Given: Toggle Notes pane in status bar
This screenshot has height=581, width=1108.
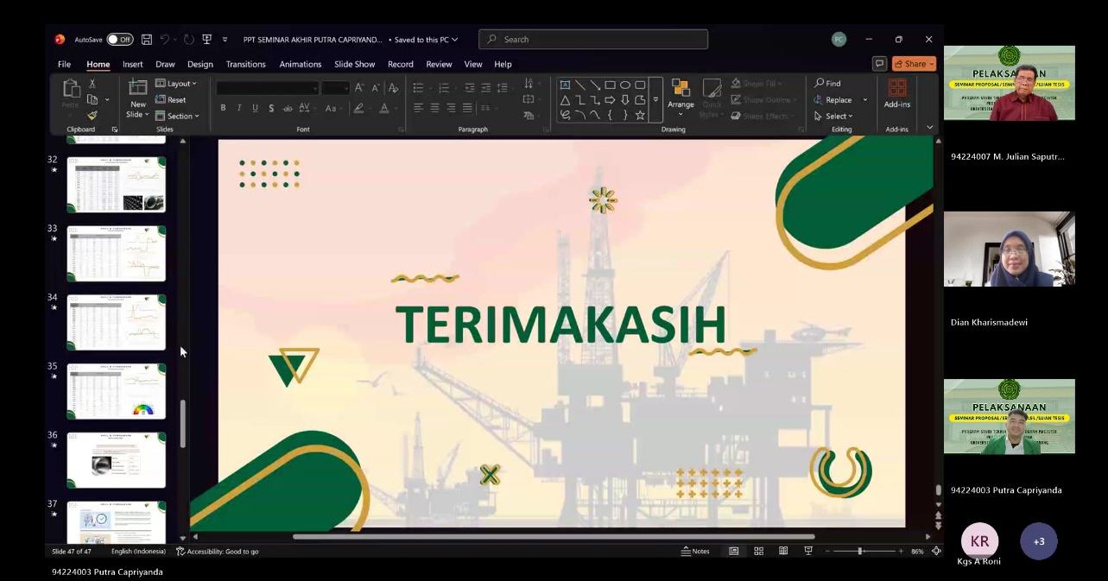Looking at the screenshot, I should [695, 552].
